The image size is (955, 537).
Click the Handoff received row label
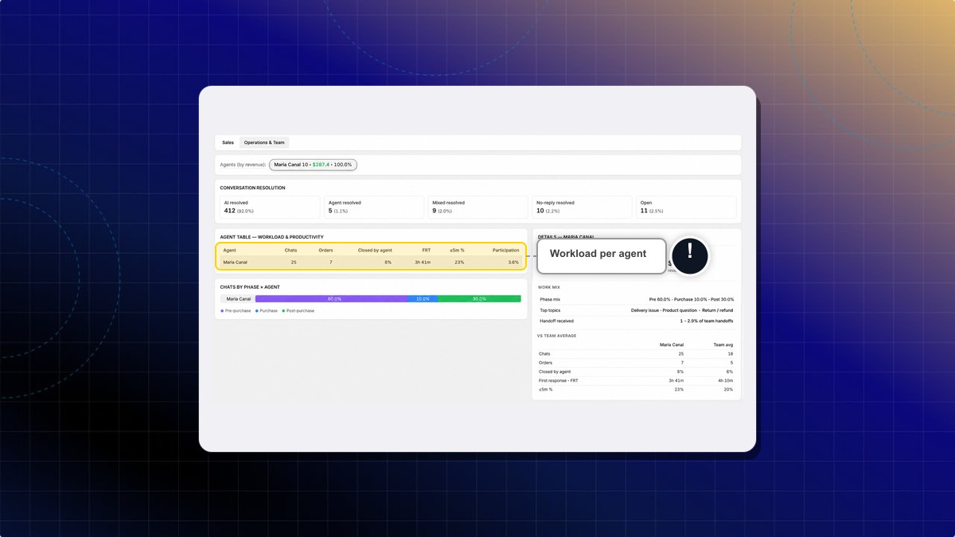556,321
